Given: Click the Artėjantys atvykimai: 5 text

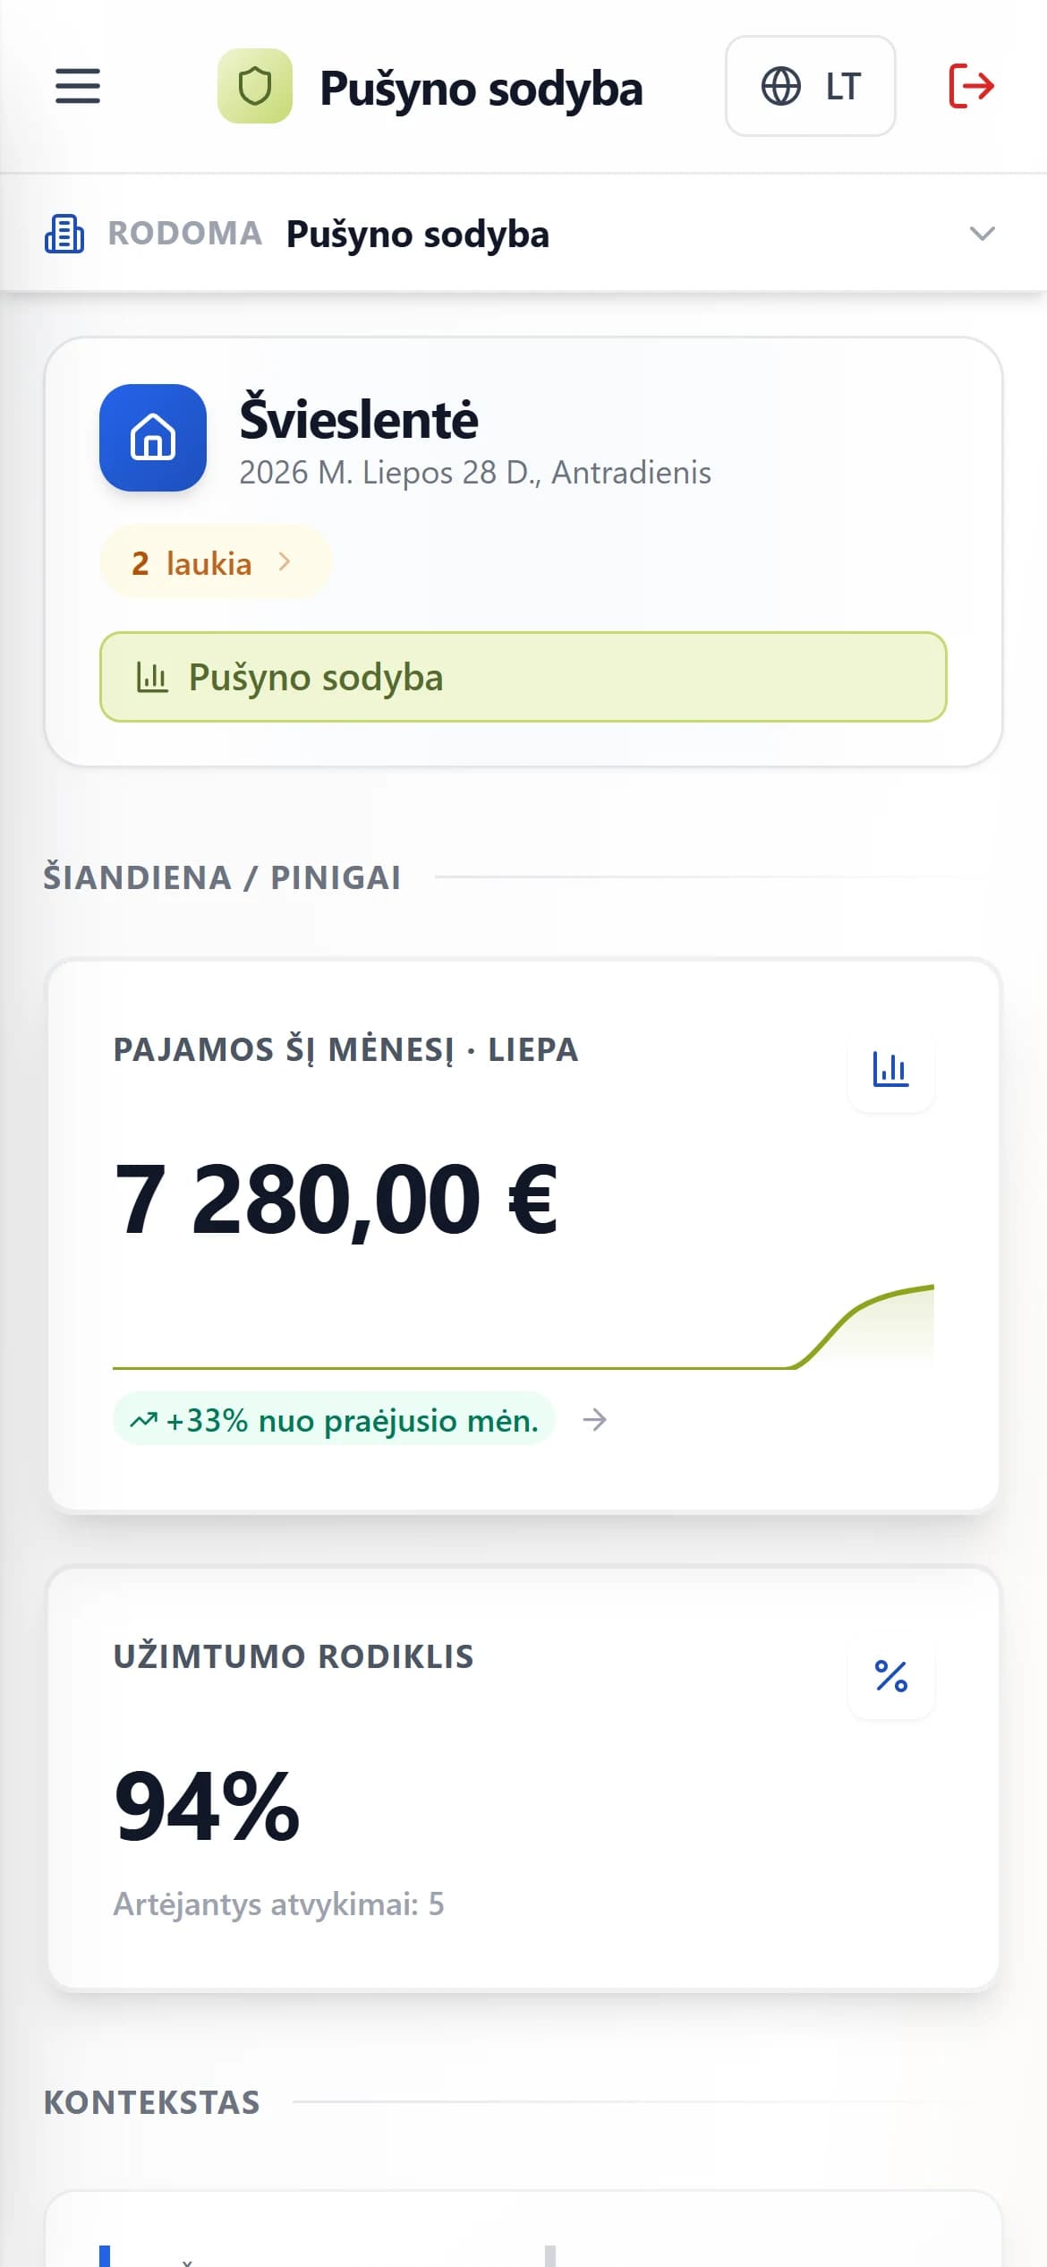Looking at the screenshot, I should (278, 1903).
